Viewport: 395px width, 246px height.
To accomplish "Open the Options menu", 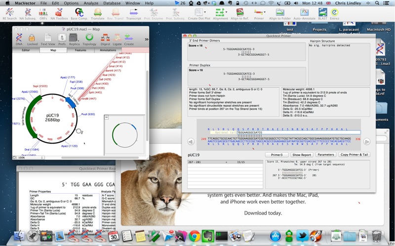I will pyautogui.click(x=71, y=3).
